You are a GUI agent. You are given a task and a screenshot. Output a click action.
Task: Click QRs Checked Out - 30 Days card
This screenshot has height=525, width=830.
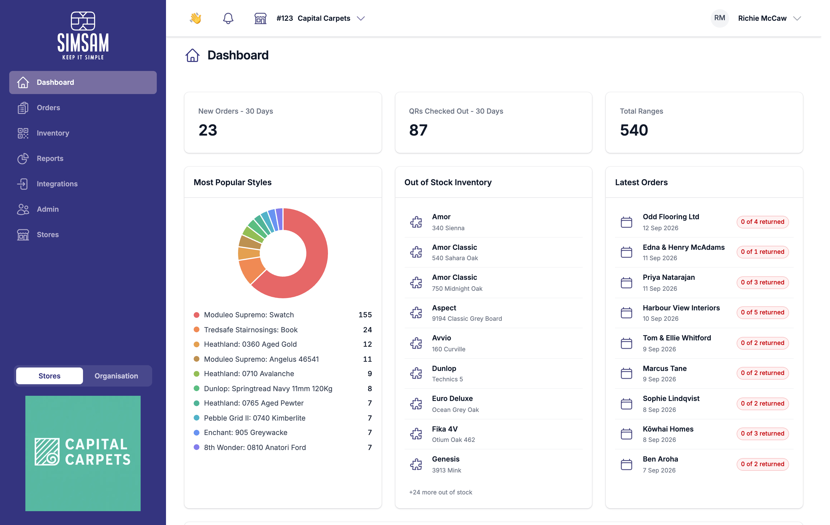493,123
